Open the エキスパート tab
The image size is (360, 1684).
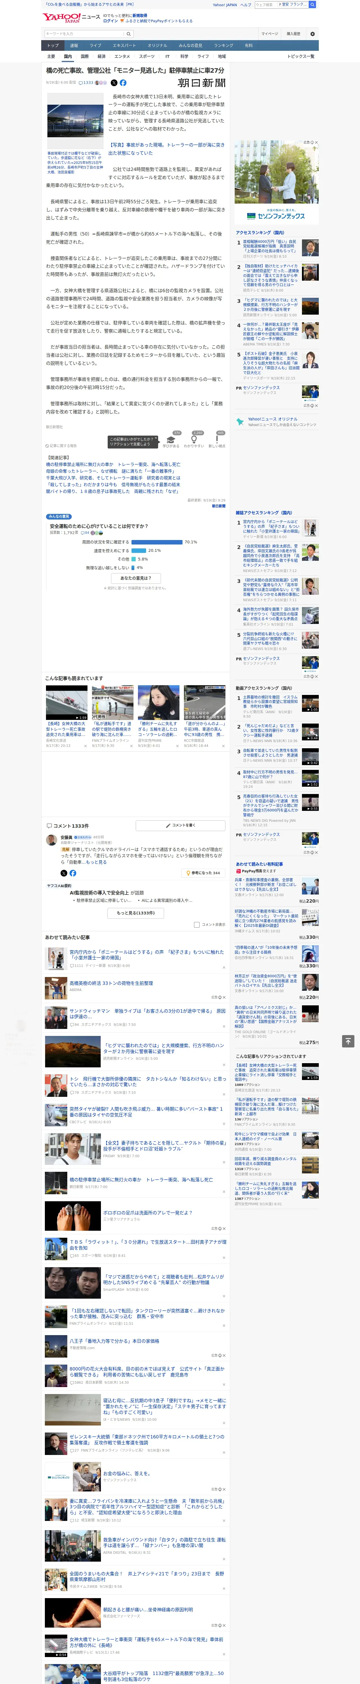point(124,45)
